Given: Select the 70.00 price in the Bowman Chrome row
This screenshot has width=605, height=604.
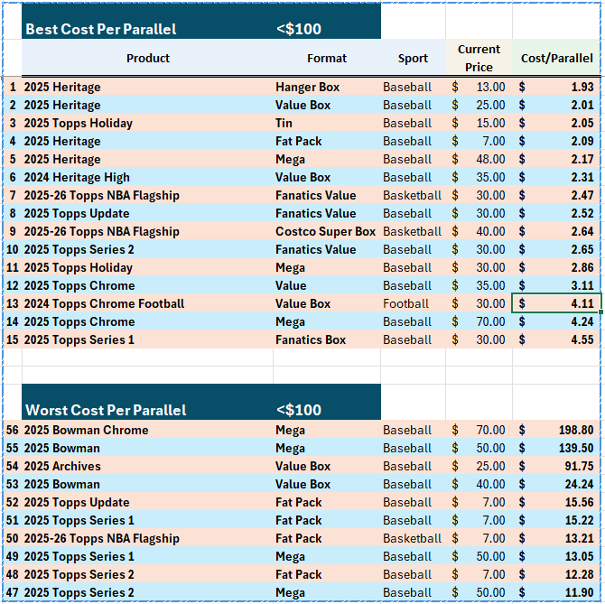Looking at the screenshot, I should coord(479,430).
